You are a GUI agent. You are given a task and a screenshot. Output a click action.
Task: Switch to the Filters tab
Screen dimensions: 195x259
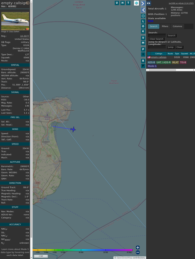point(165,27)
